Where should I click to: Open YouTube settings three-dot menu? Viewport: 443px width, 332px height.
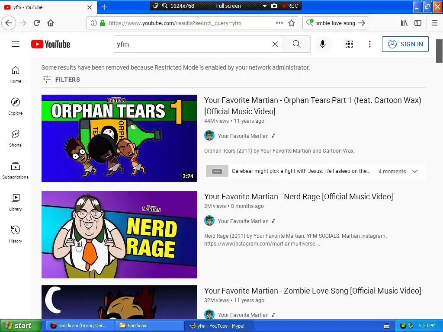[x=369, y=44]
